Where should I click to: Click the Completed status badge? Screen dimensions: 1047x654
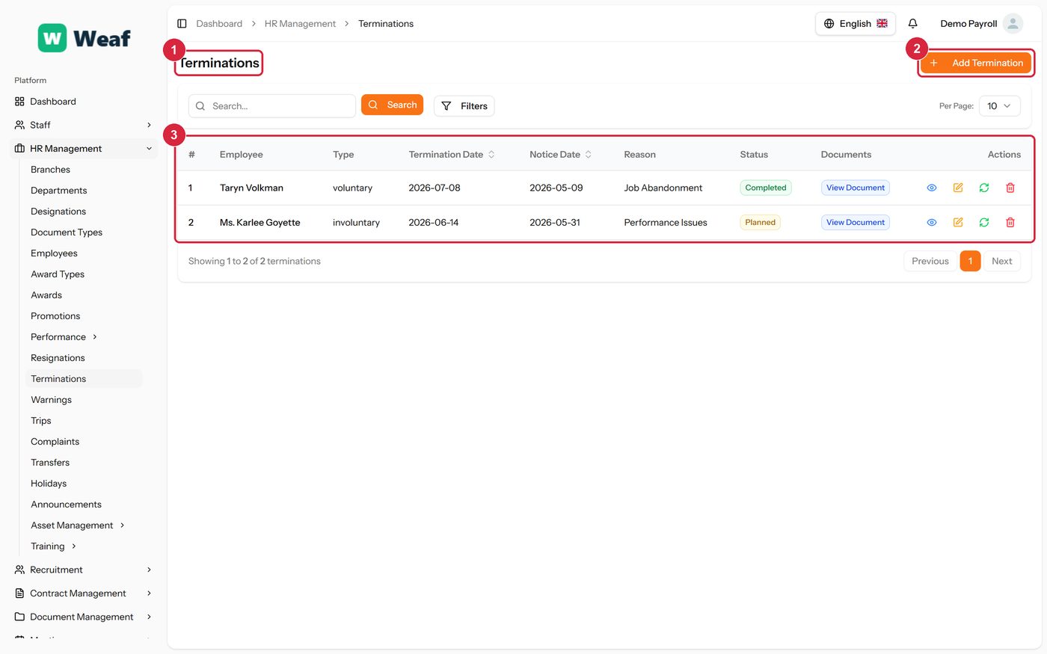766,188
